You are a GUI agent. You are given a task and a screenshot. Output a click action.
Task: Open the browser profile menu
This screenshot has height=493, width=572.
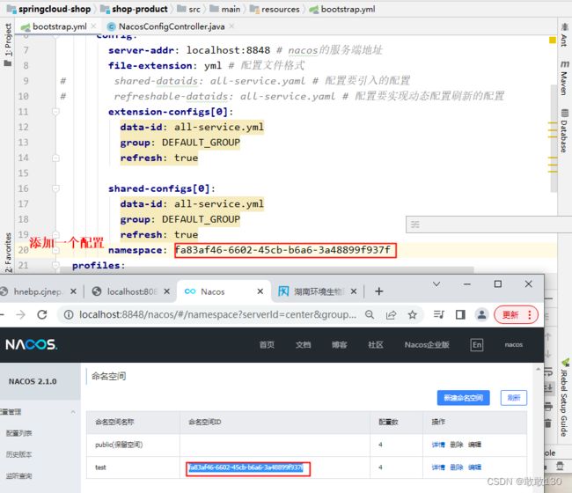[481, 314]
